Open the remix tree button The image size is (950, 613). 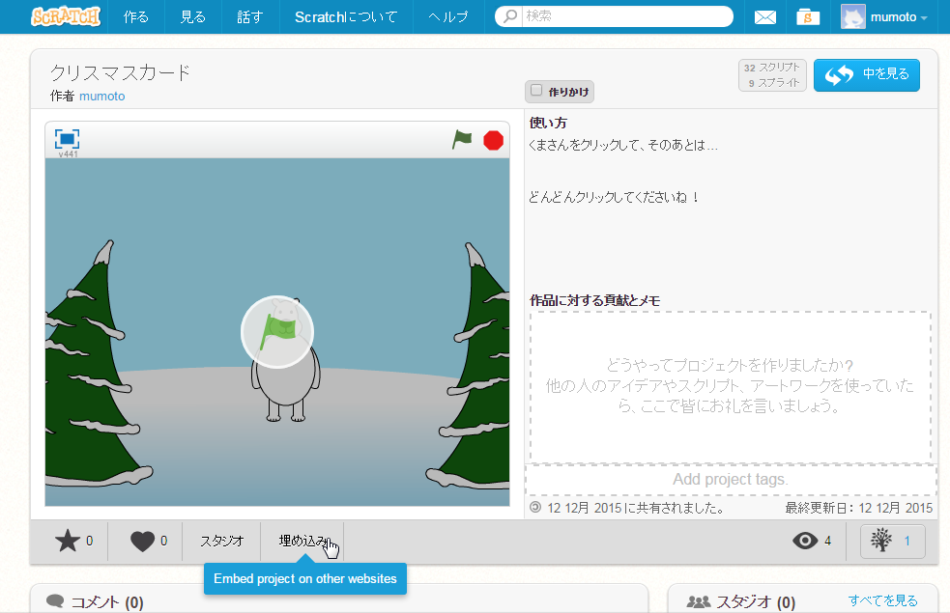pyautogui.click(x=892, y=541)
